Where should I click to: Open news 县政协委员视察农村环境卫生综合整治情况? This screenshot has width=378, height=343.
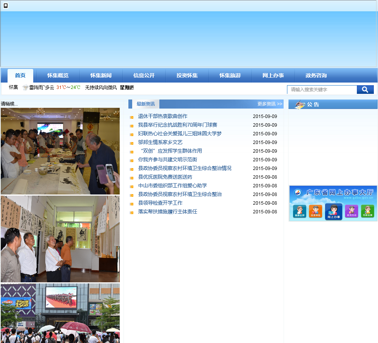185,168
